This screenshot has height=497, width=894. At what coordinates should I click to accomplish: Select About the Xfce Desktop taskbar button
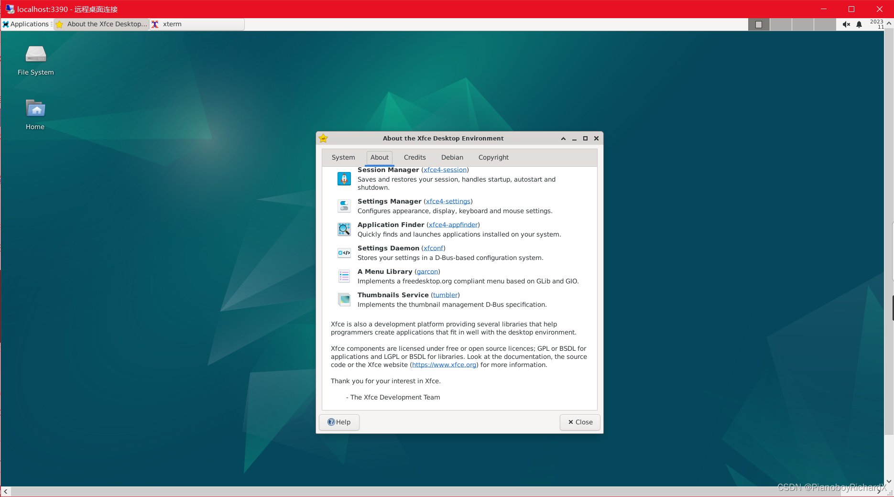(x=101, y=24)
